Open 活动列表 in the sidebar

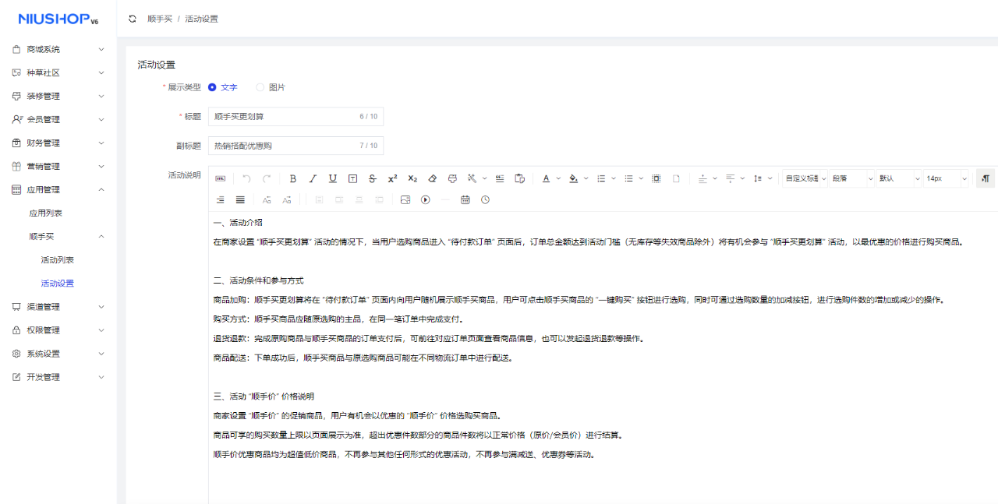pos(58,259)
